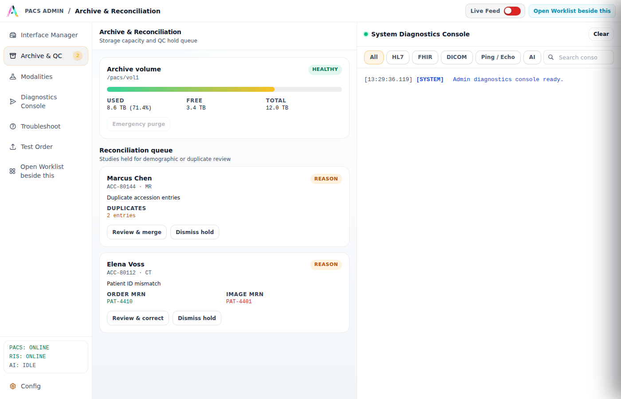Screen dimensions: 621x399
Task: Click 'Admin diagnostics console ready.' log message
Action: coord(508,79)
